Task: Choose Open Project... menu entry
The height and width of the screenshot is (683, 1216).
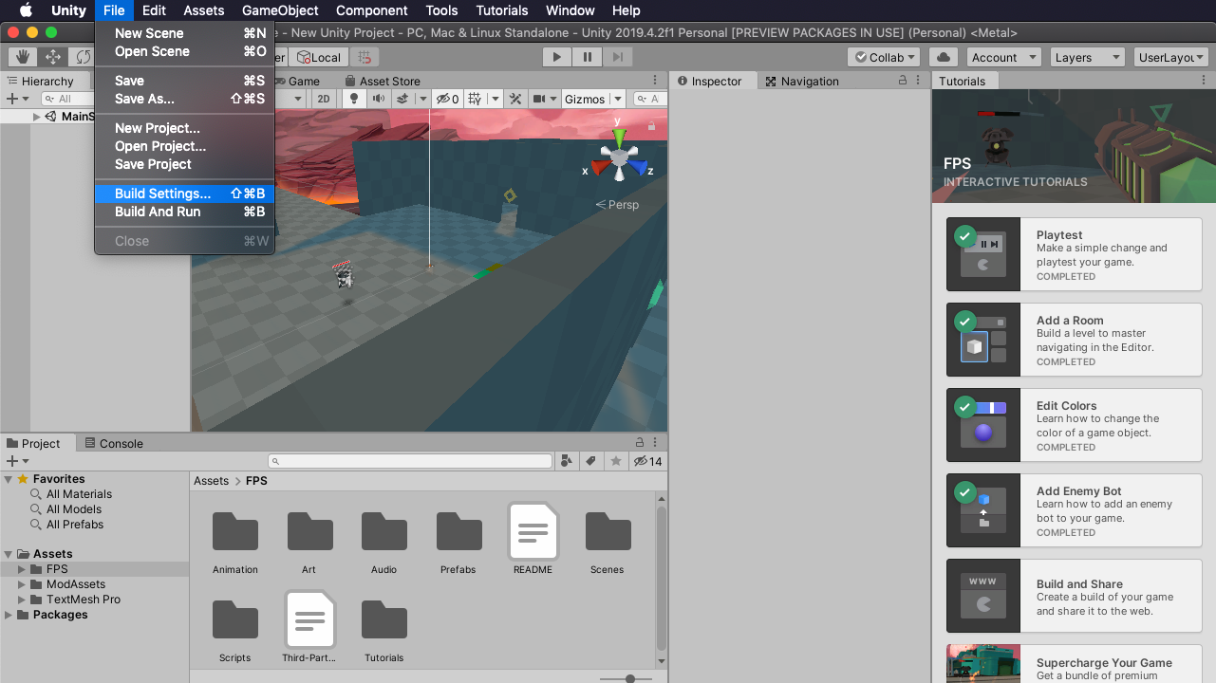Action: point(184,146)
